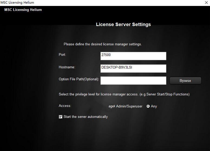Choose the Admin/Superuser access option

pyautogui.click(x=129, y=106)
